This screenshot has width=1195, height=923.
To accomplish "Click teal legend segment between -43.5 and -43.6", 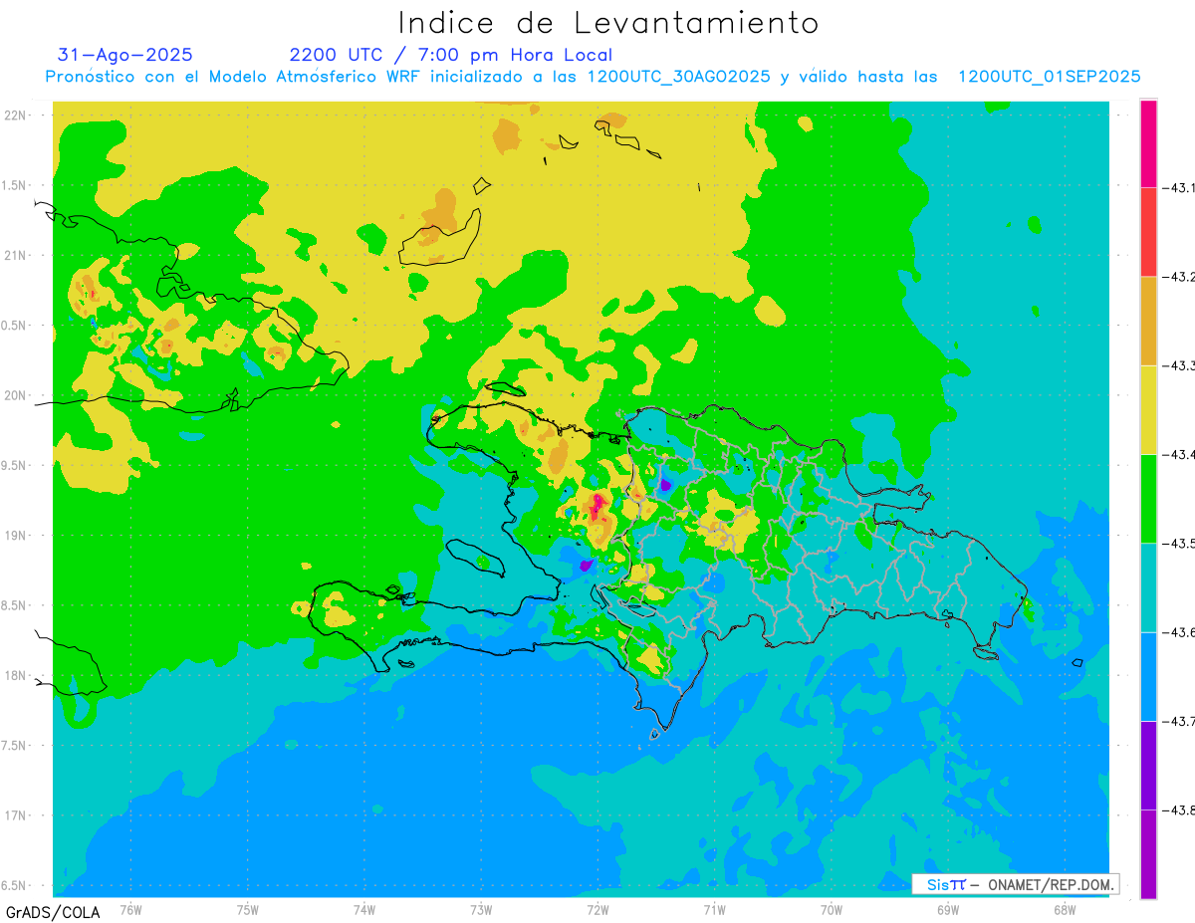I will (x=1148, y=587).
